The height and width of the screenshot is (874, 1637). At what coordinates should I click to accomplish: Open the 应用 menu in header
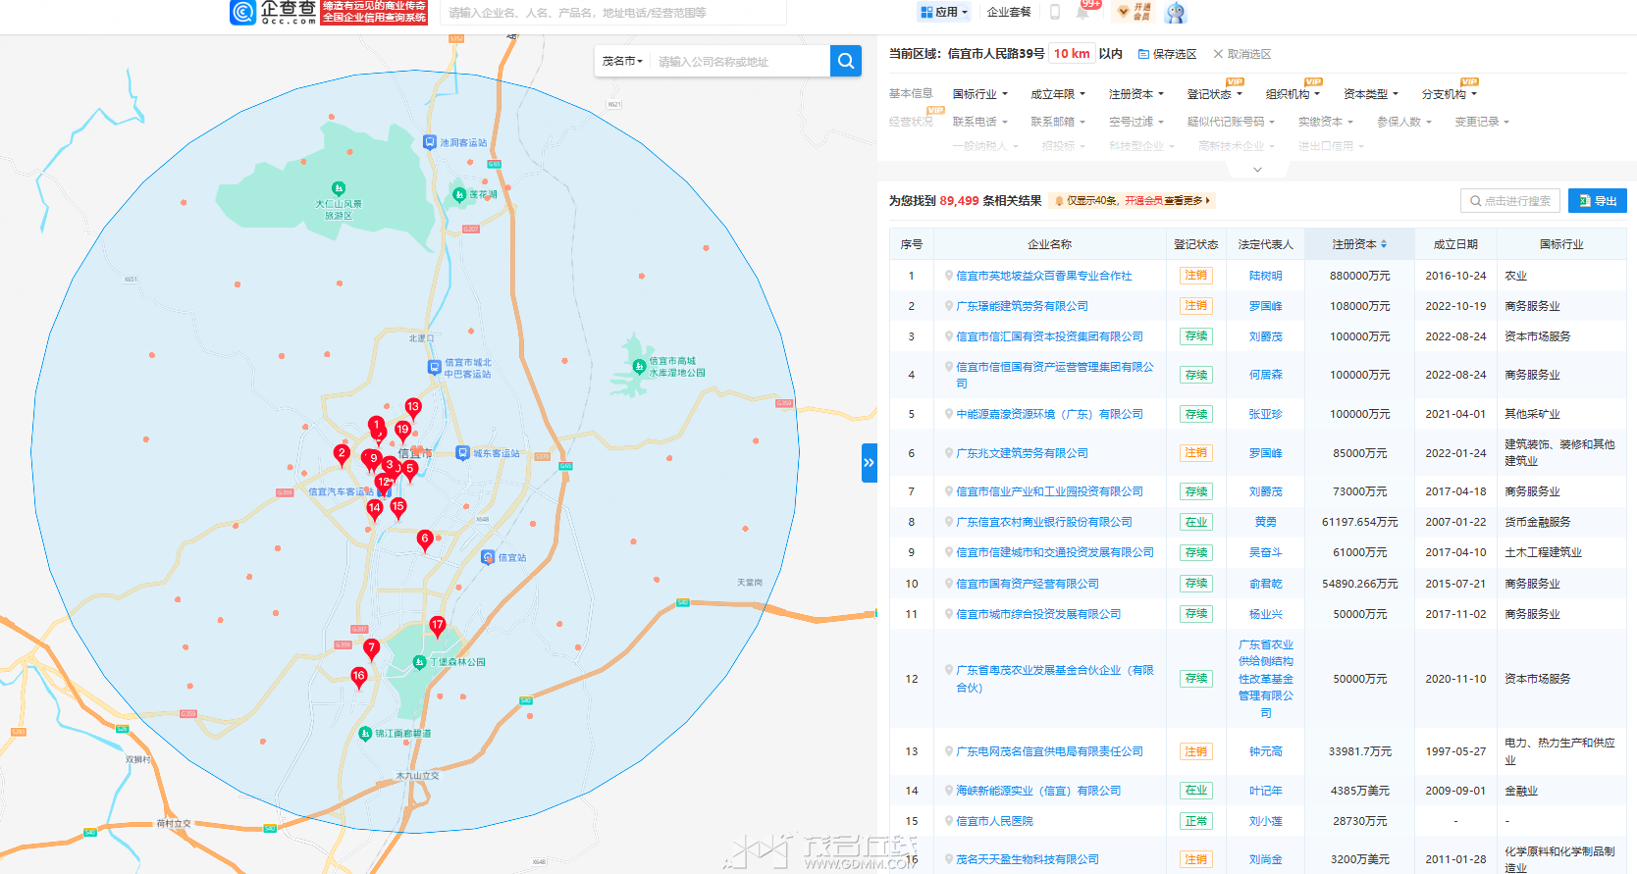click(944, 12)
